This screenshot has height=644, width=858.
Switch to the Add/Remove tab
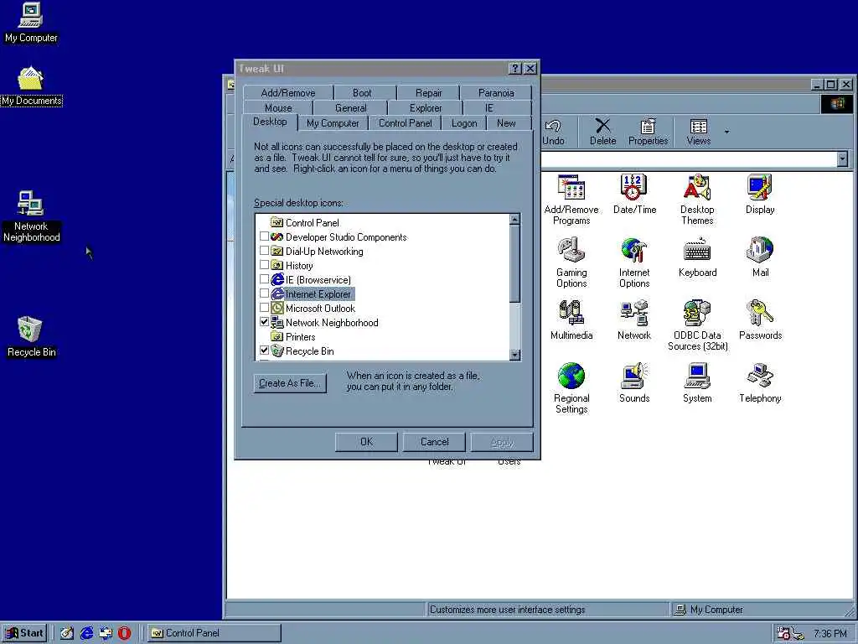pos(288,92)
